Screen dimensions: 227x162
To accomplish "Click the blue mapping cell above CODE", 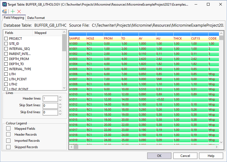I will 214,34.
